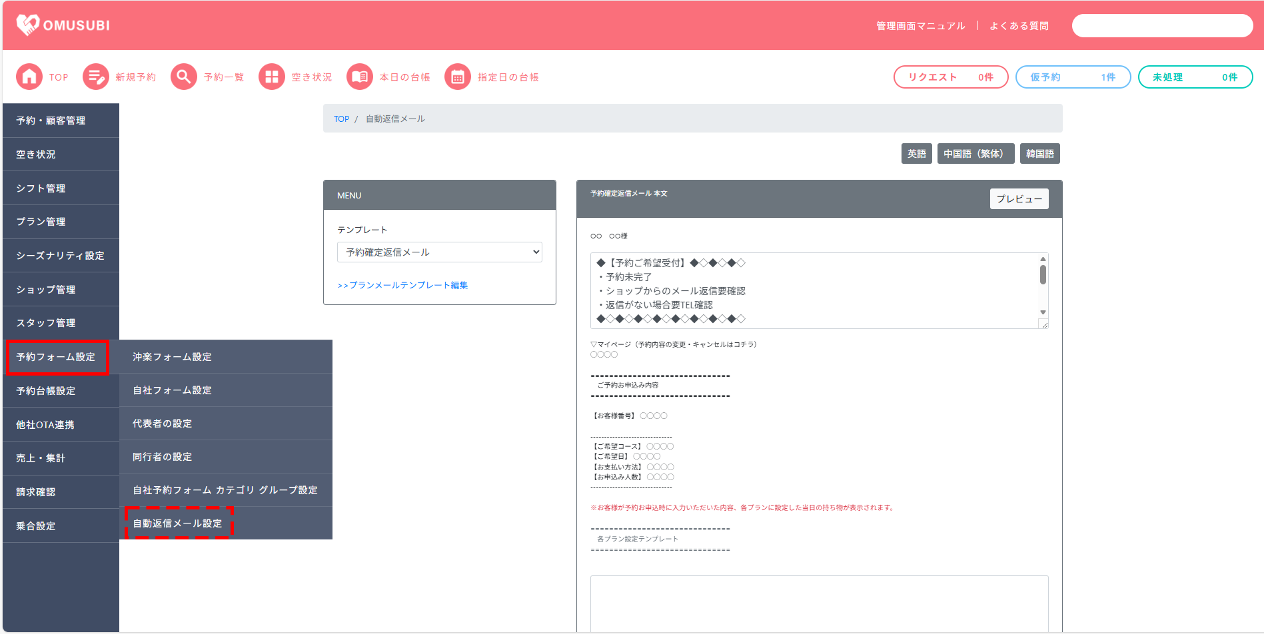Choose 沖楽フォーム設定 submenu item
The height and width of the screenshot is (634, 1264).
pos(172,357)
